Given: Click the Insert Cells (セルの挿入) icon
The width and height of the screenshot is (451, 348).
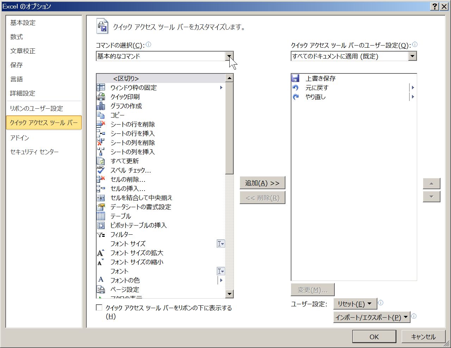Looking at the screenshot, I should (101, 188).
